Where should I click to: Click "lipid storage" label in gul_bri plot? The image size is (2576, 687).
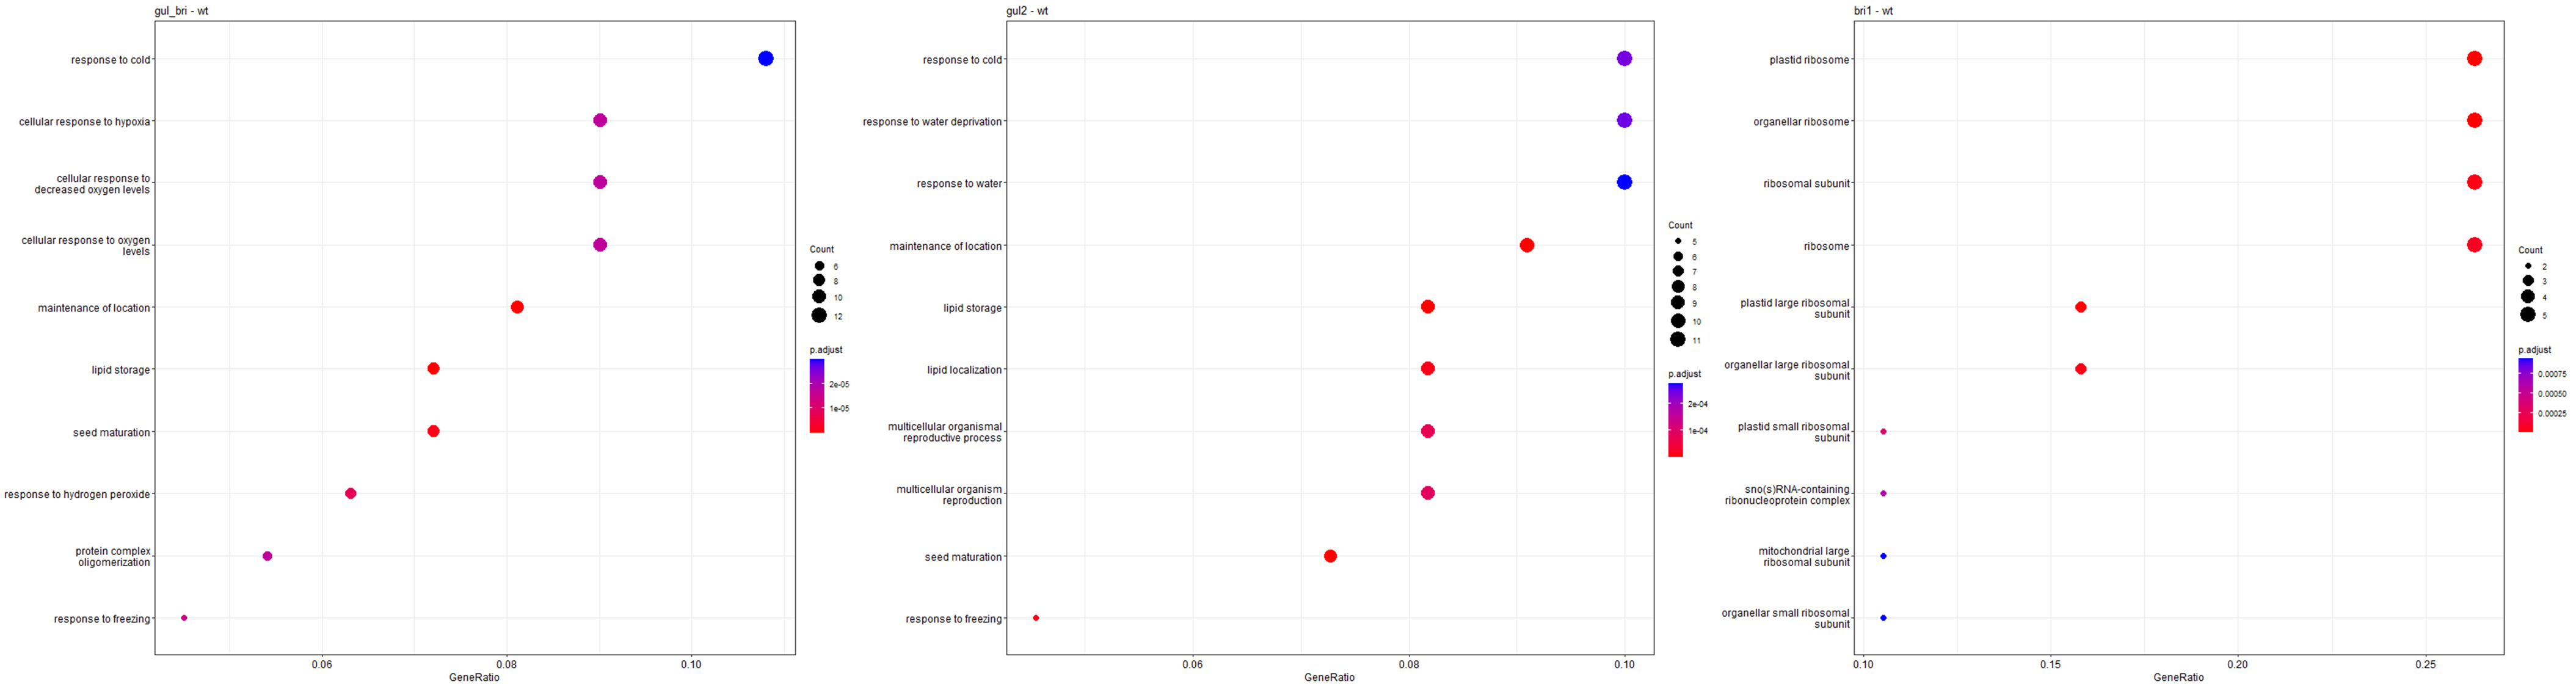pyautogui.click(x=121, y=370)
